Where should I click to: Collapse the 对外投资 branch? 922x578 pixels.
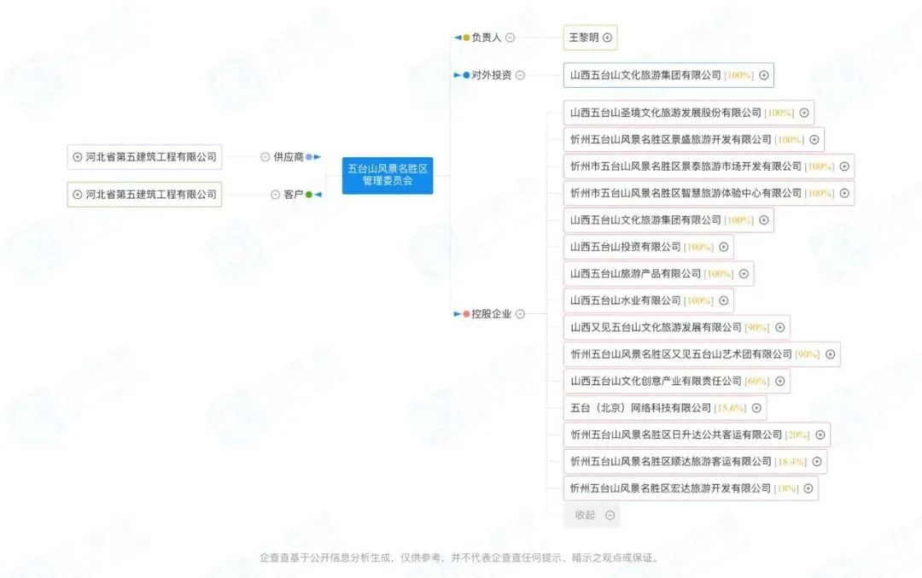(519, 75)
